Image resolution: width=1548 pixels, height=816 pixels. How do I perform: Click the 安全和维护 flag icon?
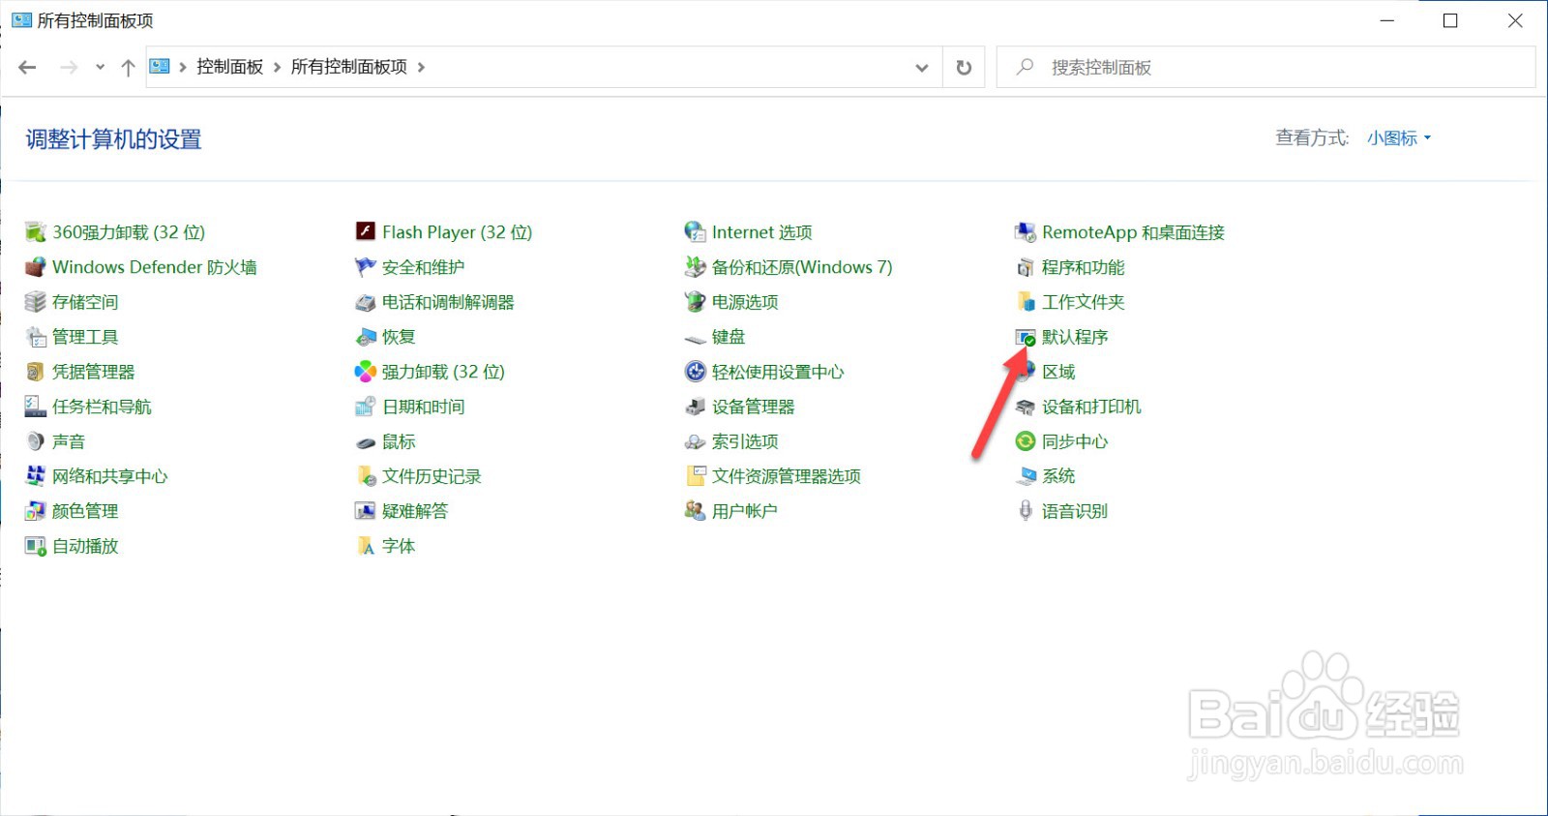coord(366,267)
